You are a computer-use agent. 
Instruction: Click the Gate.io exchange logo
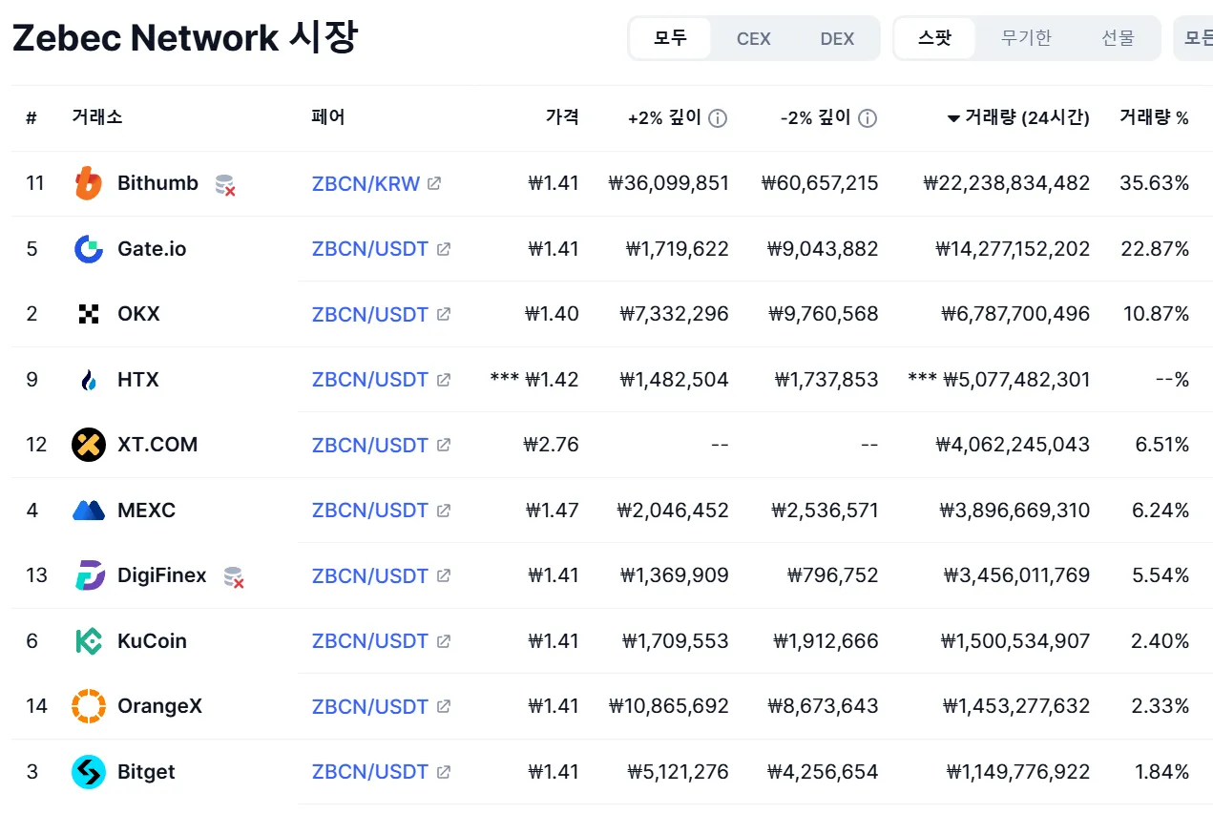(x=89, y=249)
